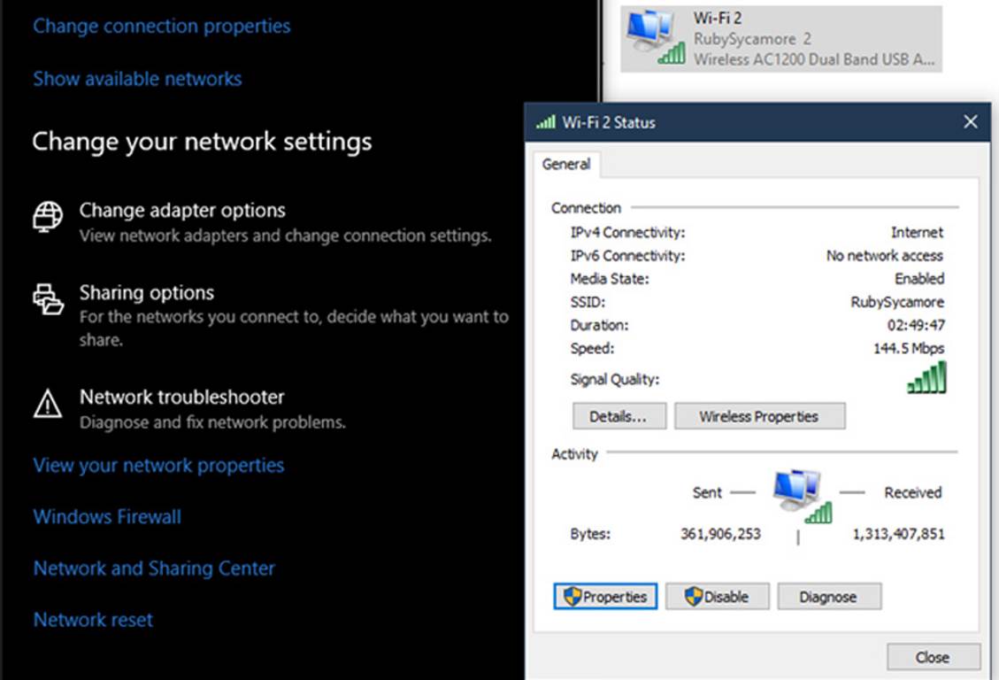
Task: Disable the Wi-Fi 2 adapter
Action: 718,597
